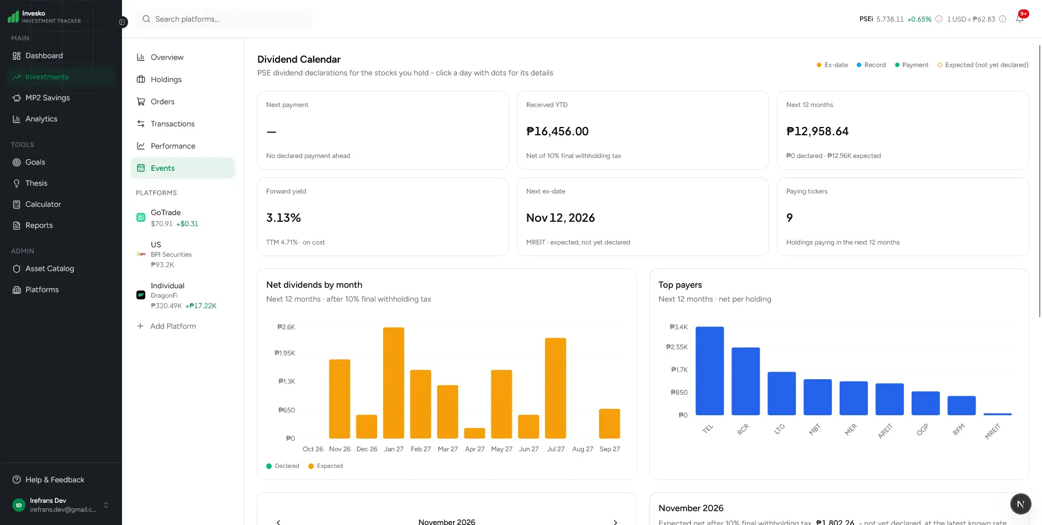Open Dashboard from the sidebar
Viewport: 1042px width, 525px height.
point(61,55)
